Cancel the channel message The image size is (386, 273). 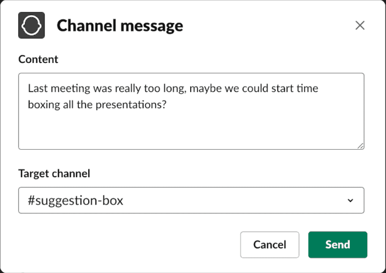[x=269, y=244]
